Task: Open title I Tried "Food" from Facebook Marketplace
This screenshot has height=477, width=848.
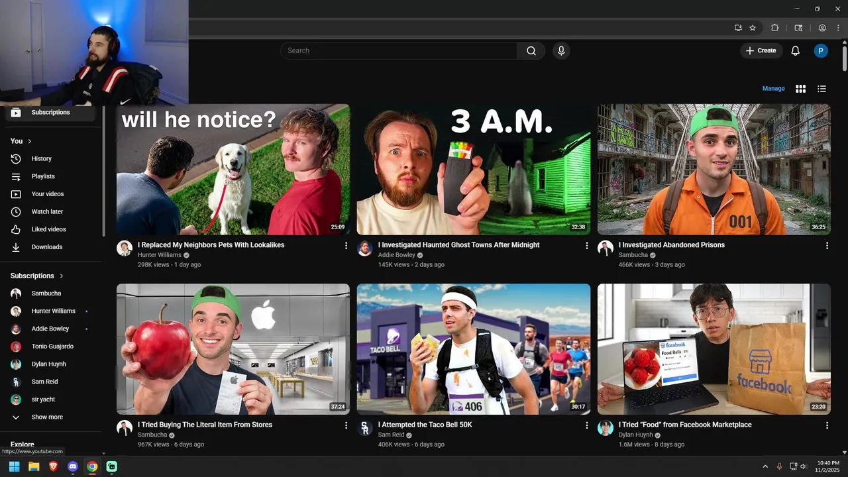Action: (x=685, y=425)
